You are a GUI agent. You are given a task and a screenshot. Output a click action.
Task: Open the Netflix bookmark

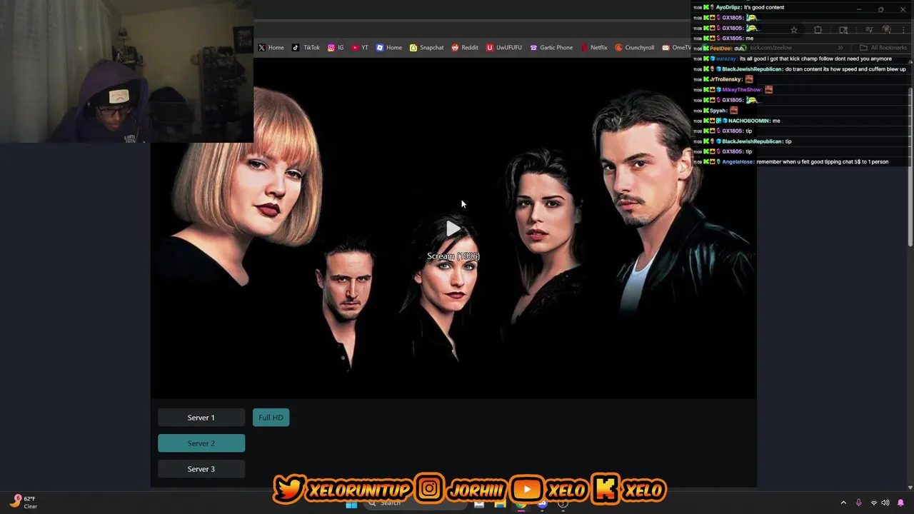[x=594, y=48]
